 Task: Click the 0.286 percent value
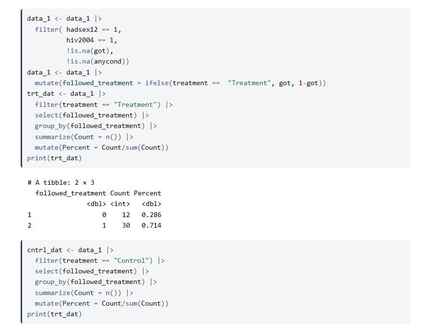[151, 215]
